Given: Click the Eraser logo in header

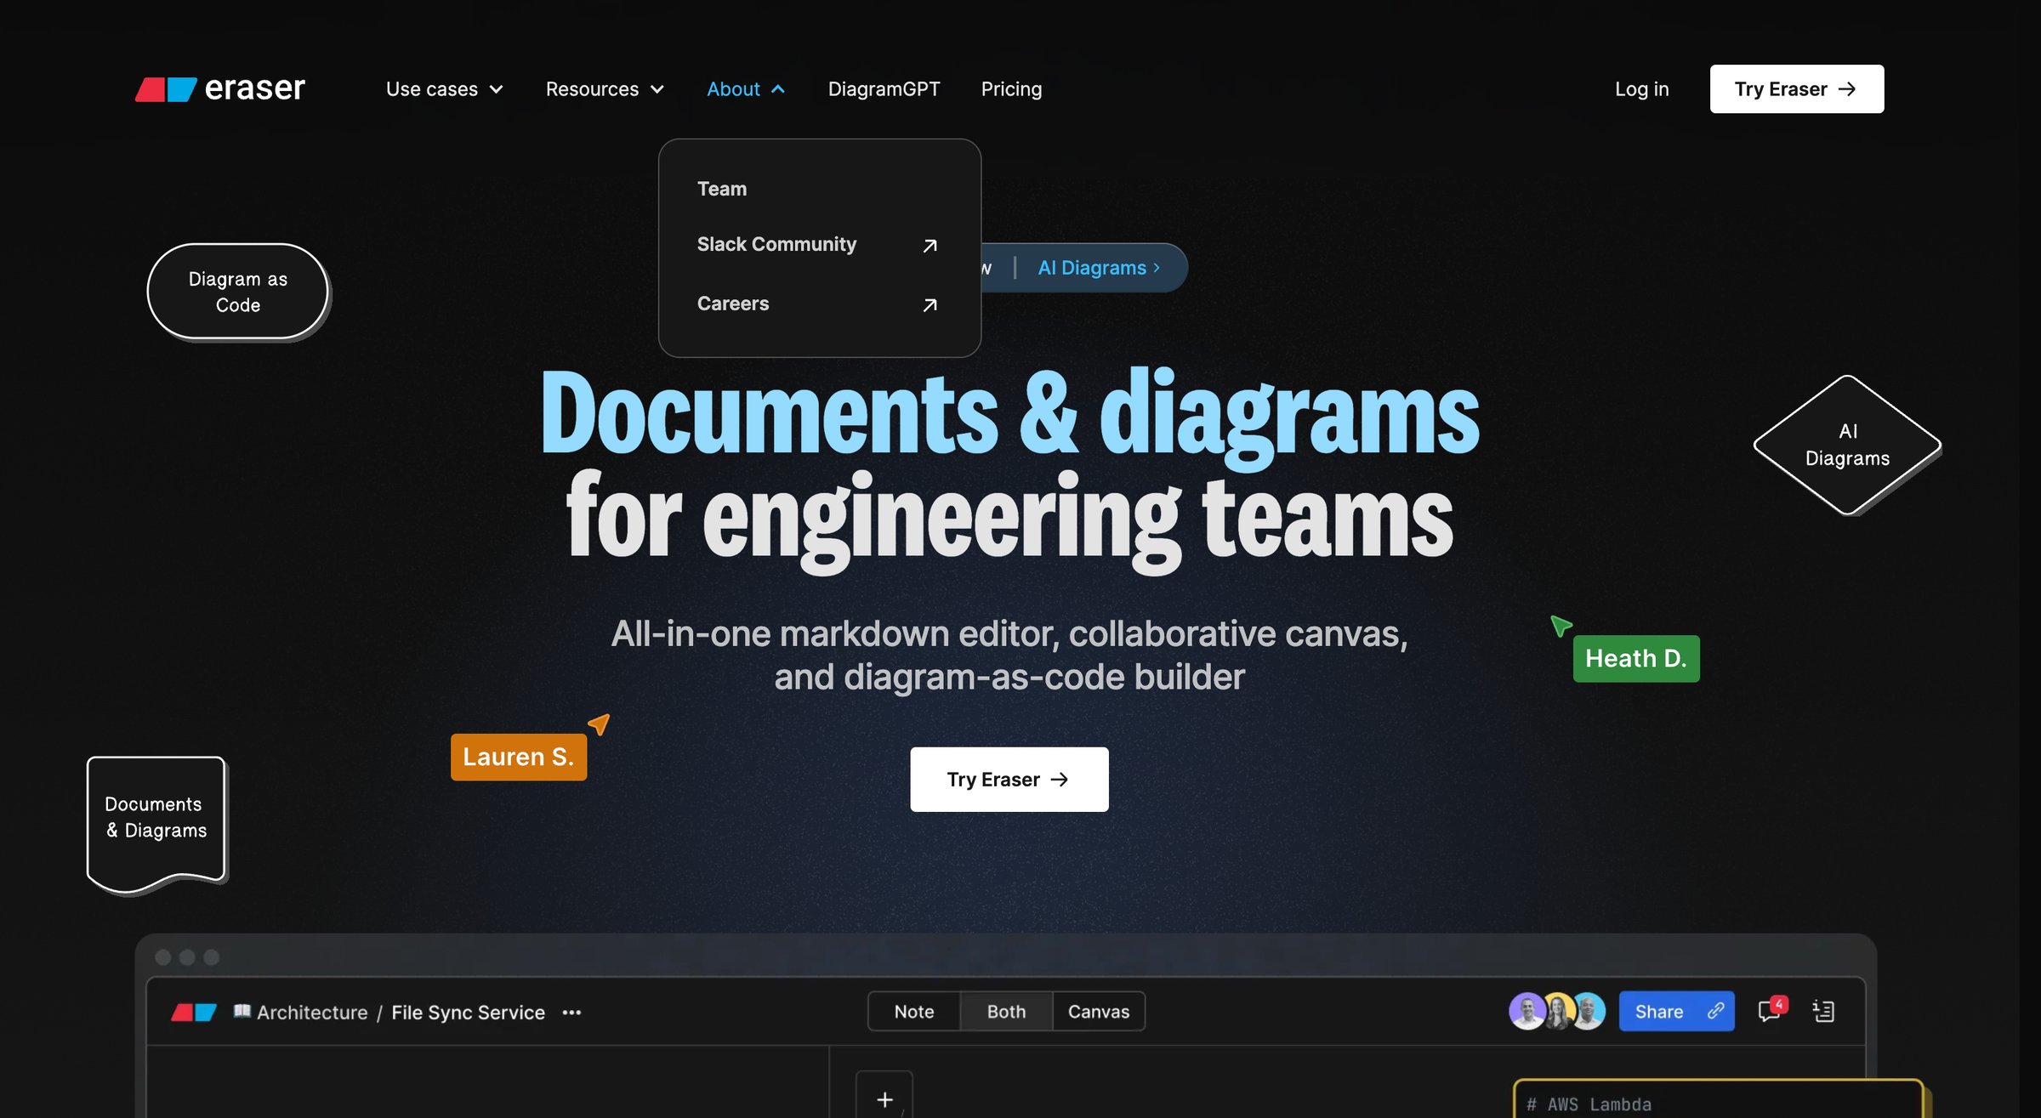Looking at the screenshot, I should (219, 88).
